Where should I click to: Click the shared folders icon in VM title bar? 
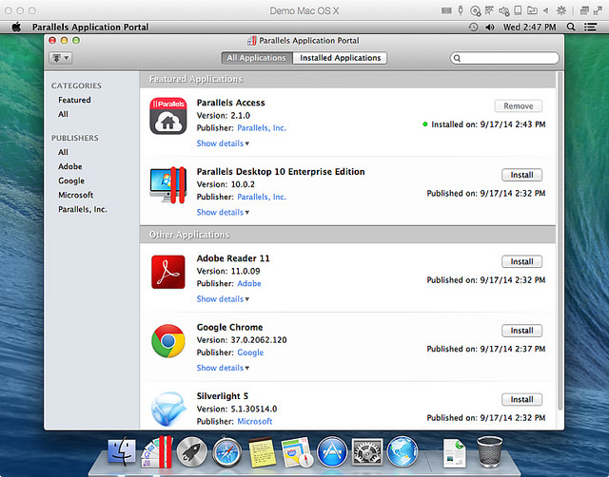click(532, 10)
